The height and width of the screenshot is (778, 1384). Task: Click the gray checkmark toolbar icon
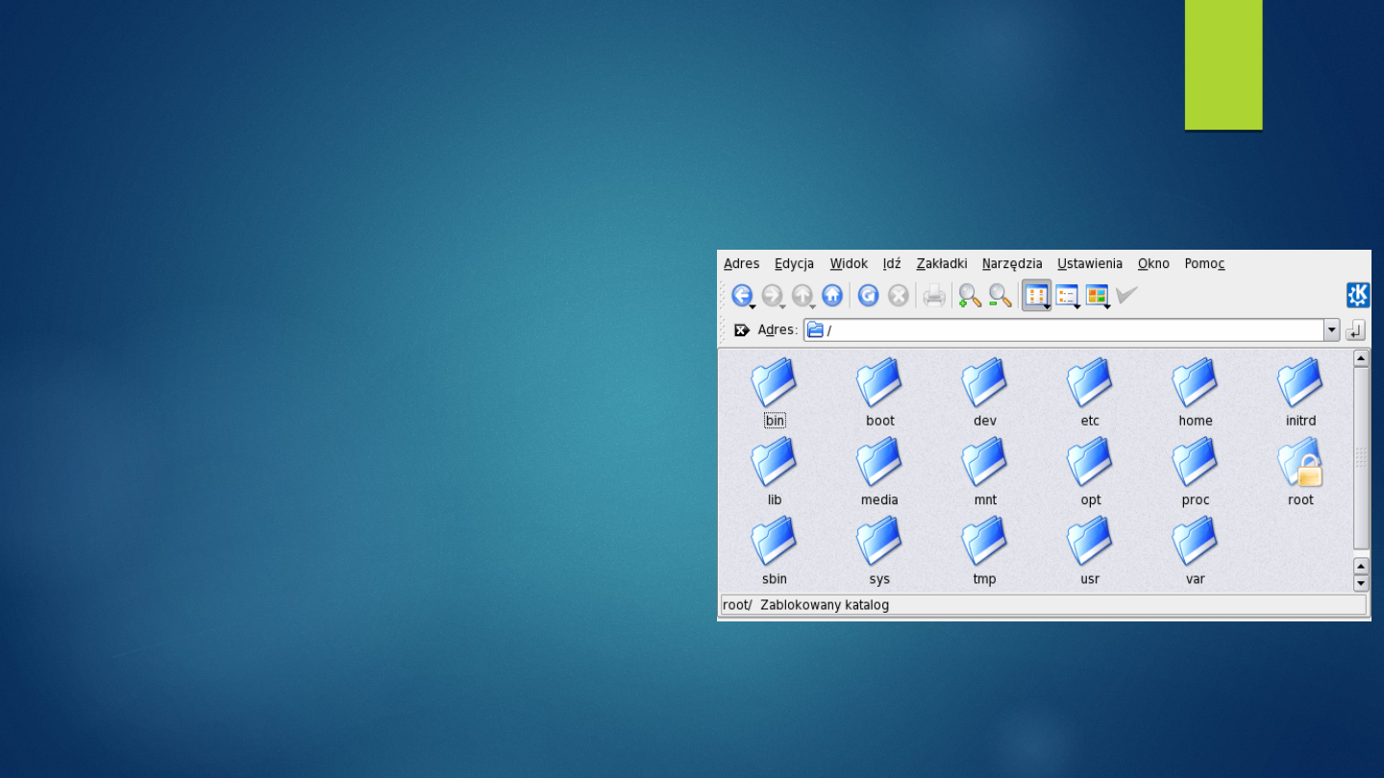(1126, 295)
